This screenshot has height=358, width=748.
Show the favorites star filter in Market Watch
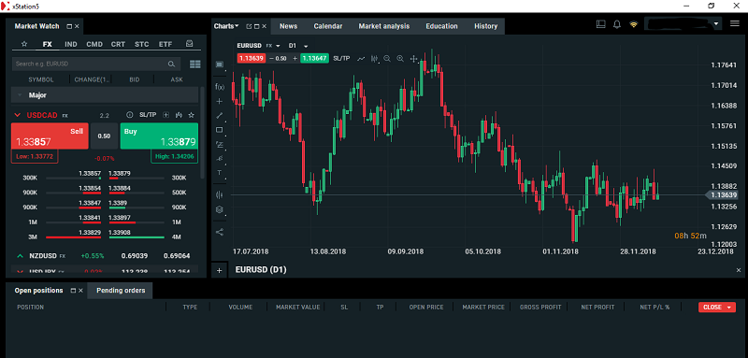24,44
